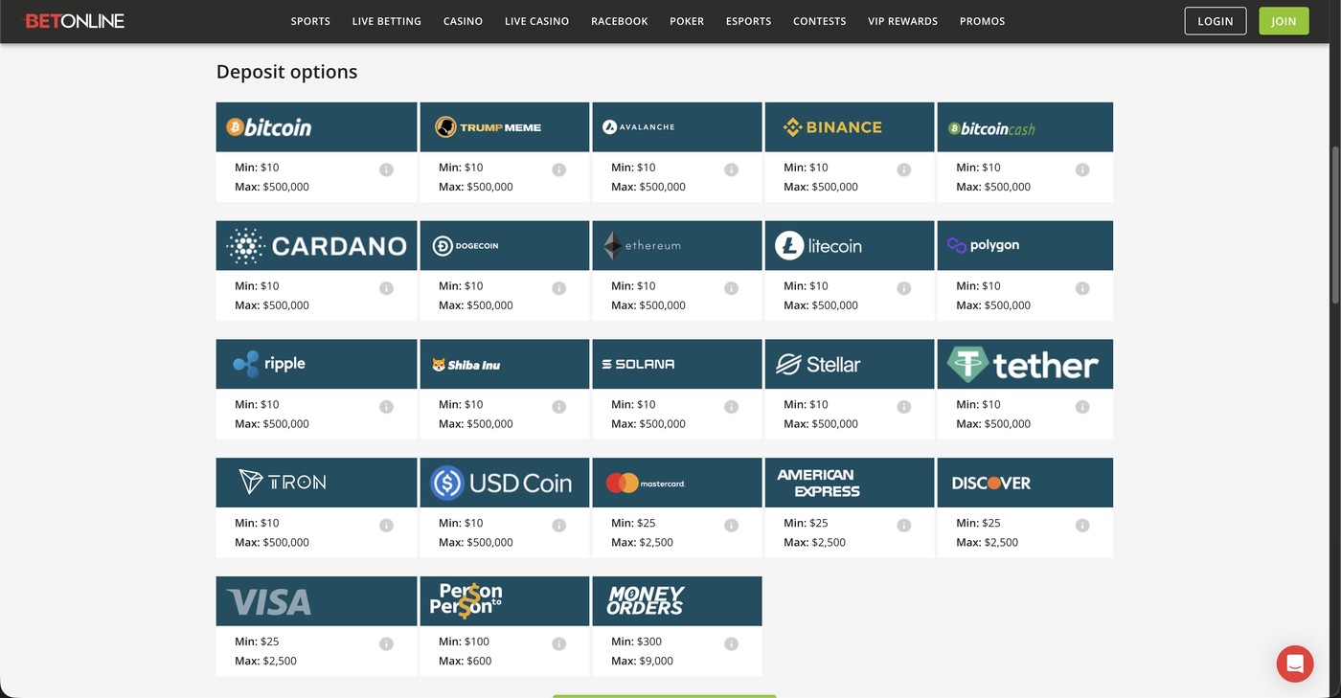
Task: Go to Live Casino
Action: coord(536,21)
